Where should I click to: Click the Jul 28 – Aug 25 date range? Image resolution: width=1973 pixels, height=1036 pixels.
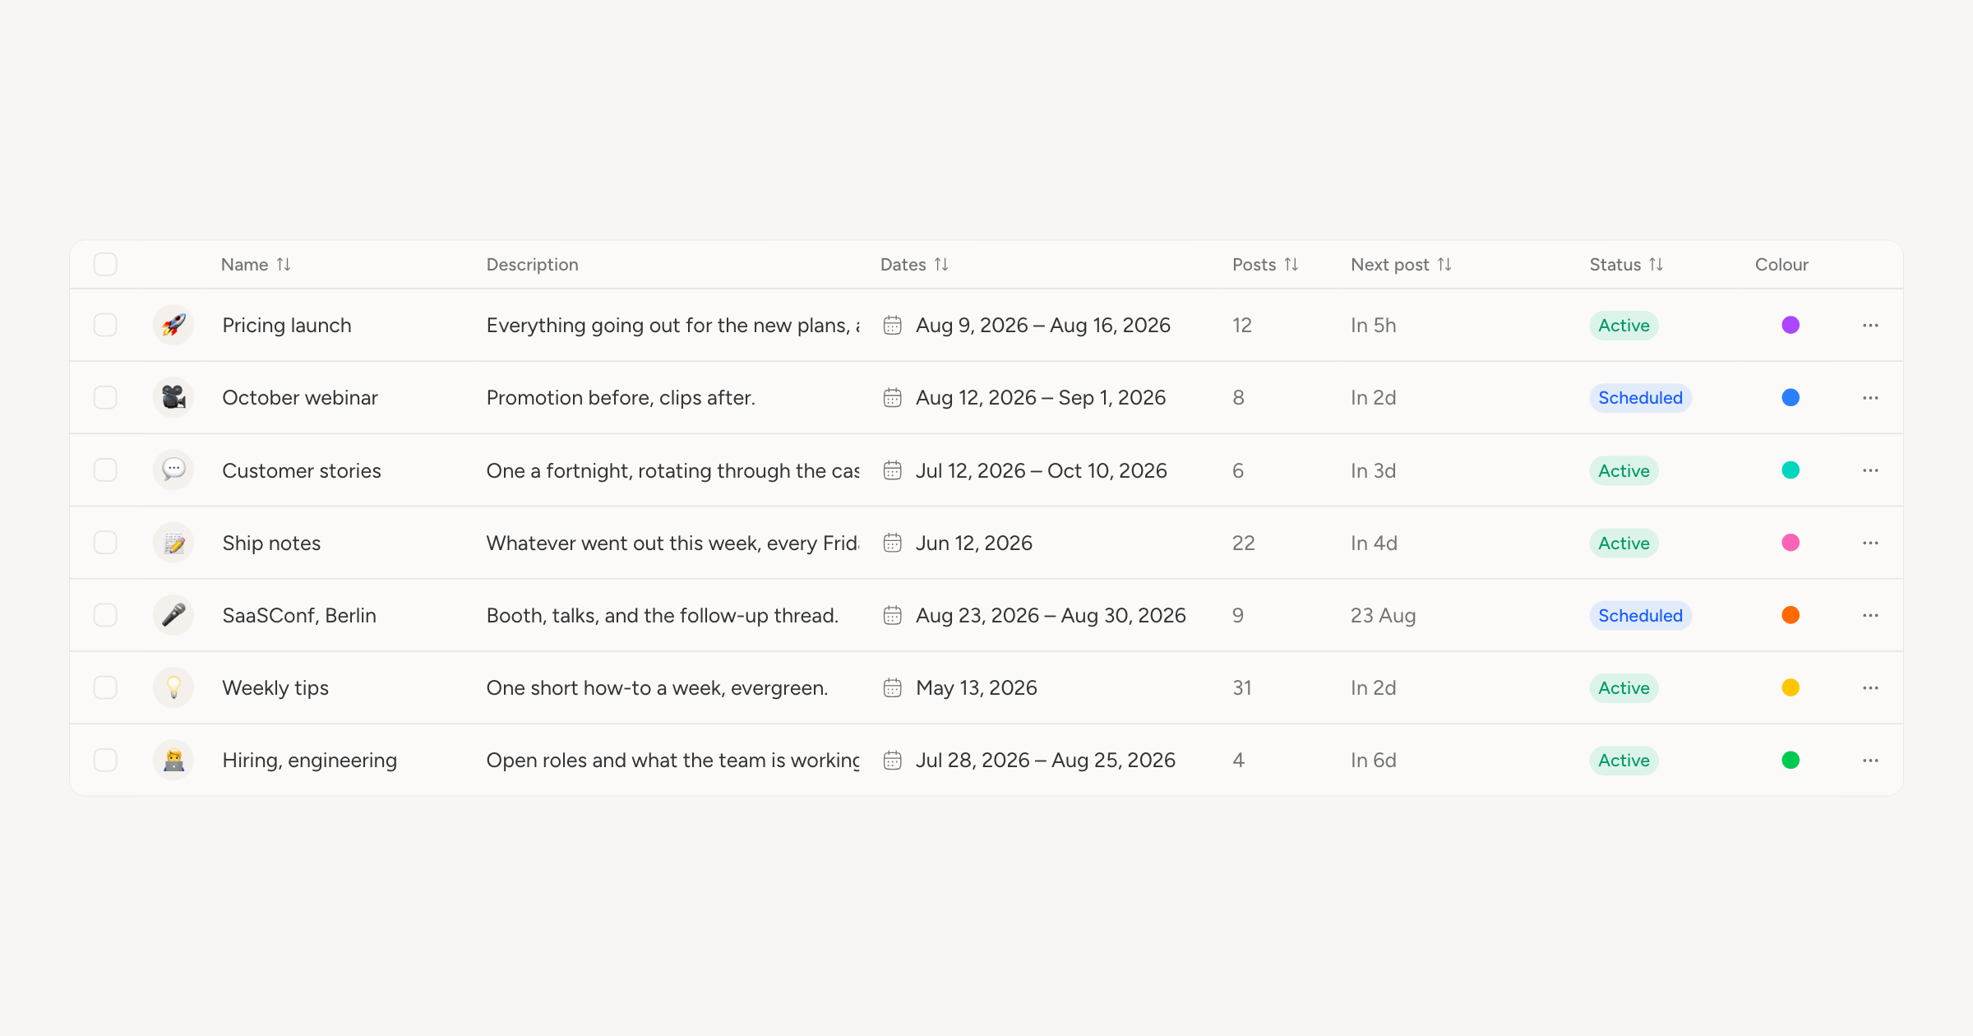coord(1046,760)
